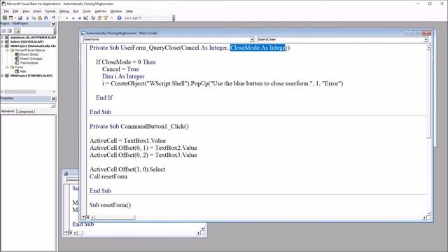Screen dimensions: 448x252
Task: Open the Run menu
Action: pos(76,11)
